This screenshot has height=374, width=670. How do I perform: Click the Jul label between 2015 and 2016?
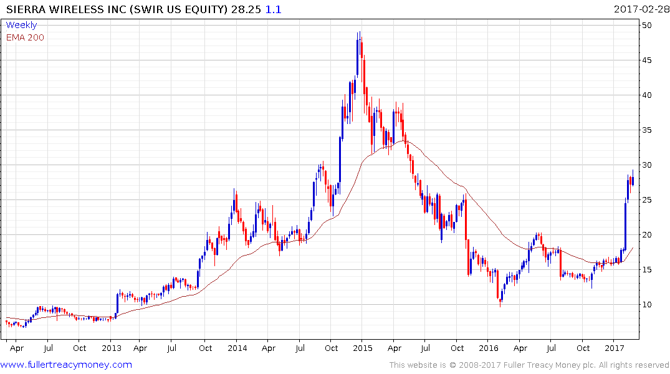pos(425,348)
